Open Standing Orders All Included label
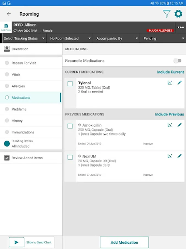The width and height of the screenshot is (186, 249). click(x=22, y=144)
